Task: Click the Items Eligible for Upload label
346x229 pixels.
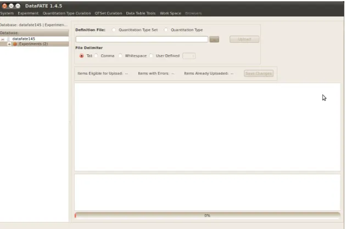Action: (x=100, y=74)
